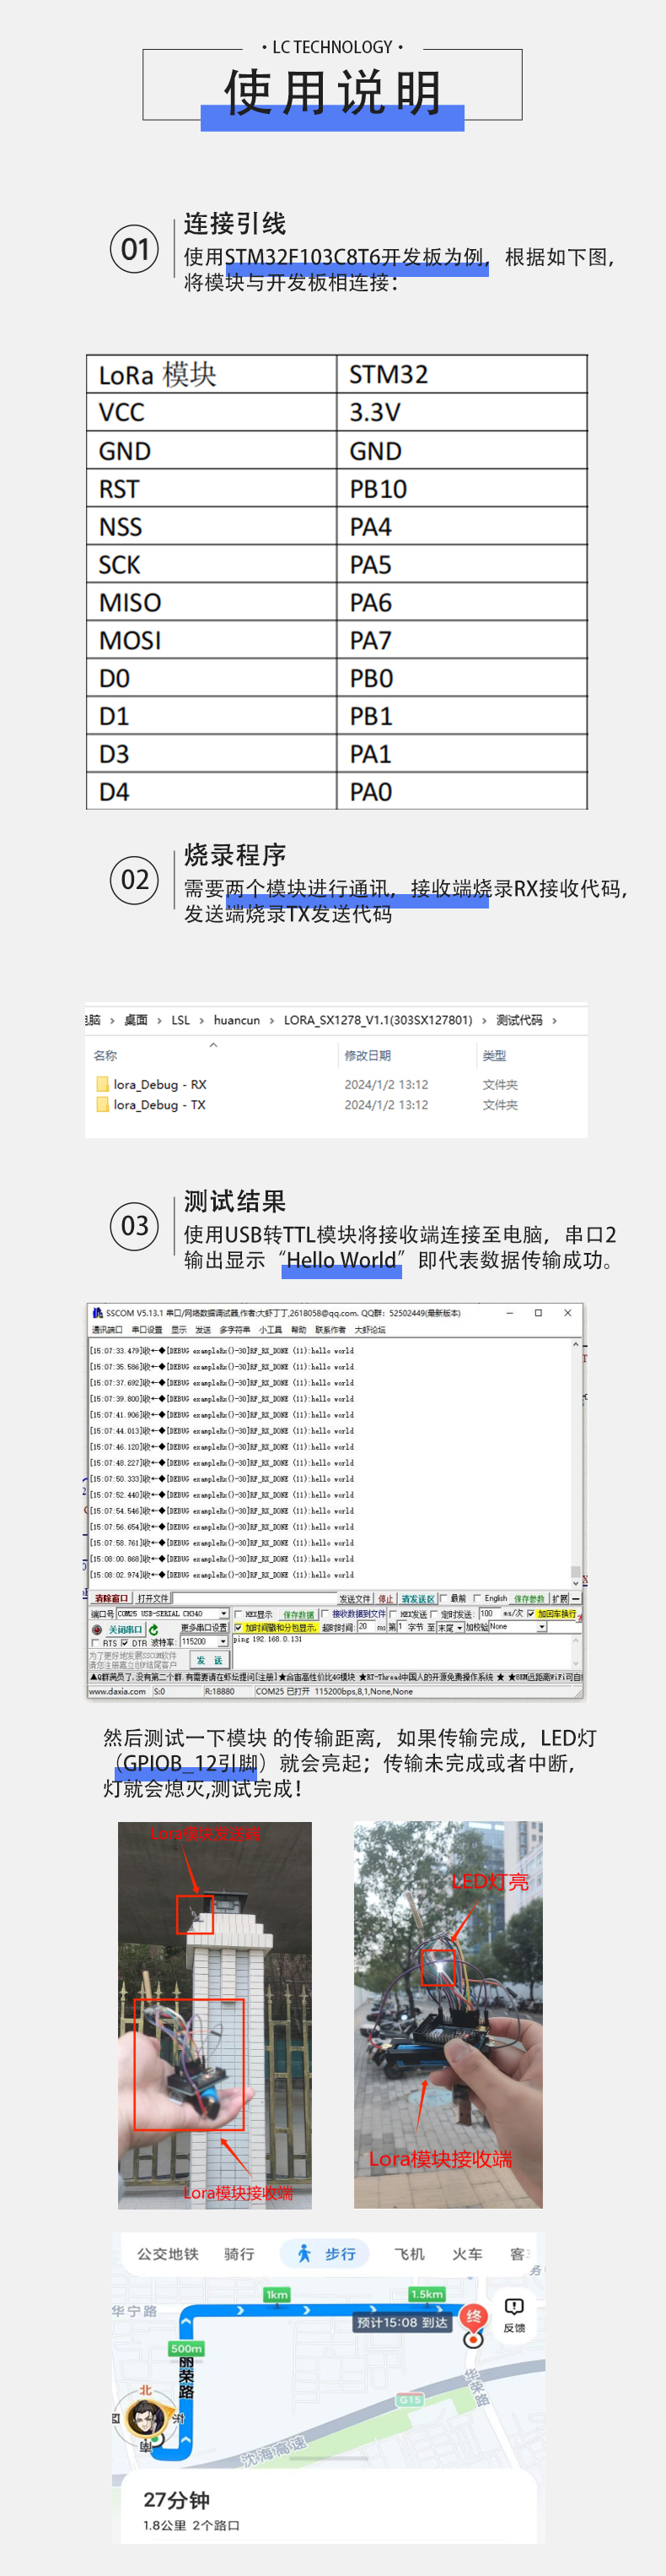This screenshot has width=666, height=2576.
Task: Click the lora_Debug - RX folder icon
Action: (102, 1084)
